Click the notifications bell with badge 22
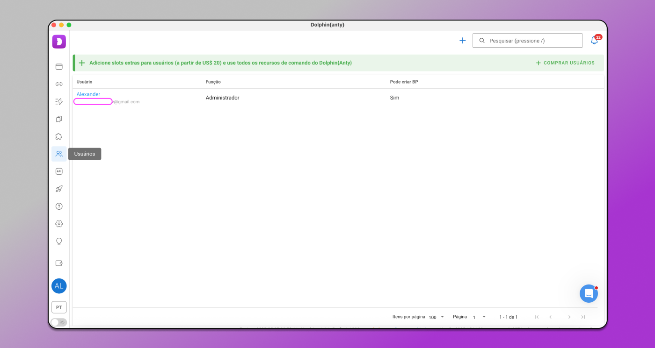This screenshot has height=348, width=655. pyautogui.click(x=595, y=40)
